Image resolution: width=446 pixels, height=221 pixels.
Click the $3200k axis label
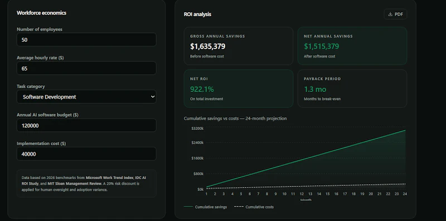[x=197, y=128]
